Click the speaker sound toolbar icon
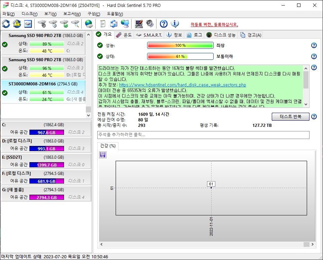323x260 pixels. pos(150,24)
